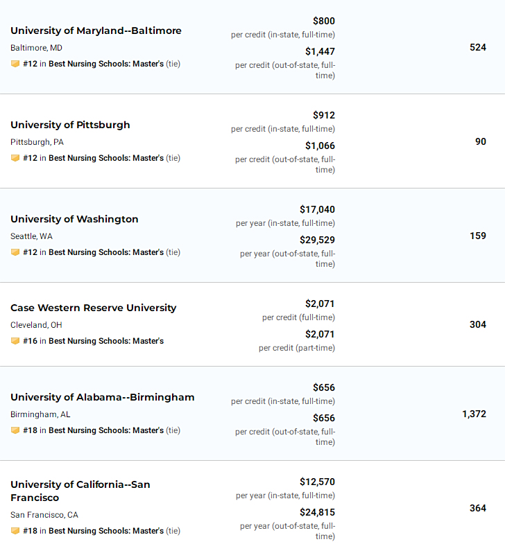Open University of Maryland--Baltimore school page
This screenshot has height=553, width=505.
click(x=96, y=30)
